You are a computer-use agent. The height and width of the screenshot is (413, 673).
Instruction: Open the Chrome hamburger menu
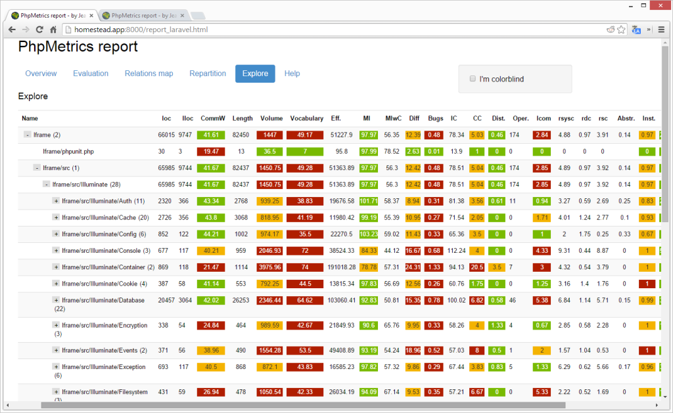tap(661, 30)
